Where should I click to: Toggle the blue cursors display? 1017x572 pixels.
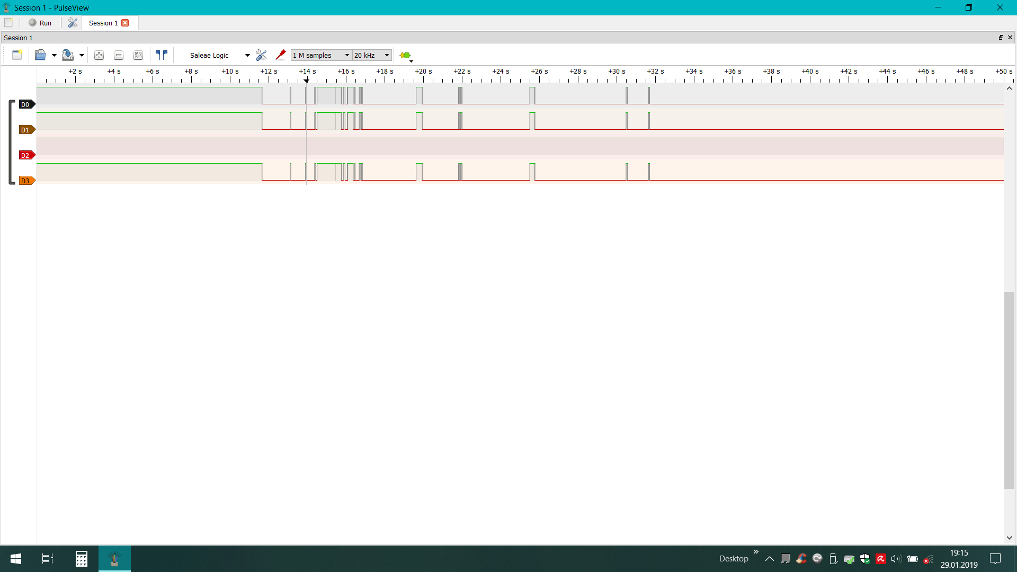click(x=162, y=55)
